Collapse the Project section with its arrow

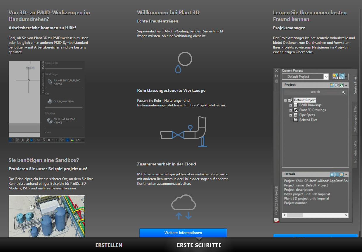pos(346,85)
